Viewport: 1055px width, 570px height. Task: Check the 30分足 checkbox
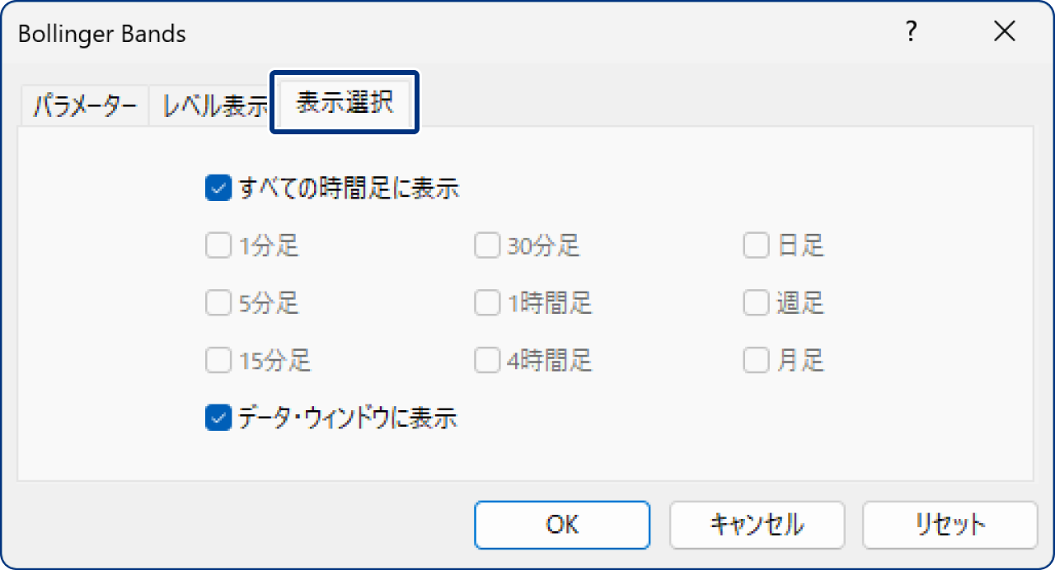486,245
